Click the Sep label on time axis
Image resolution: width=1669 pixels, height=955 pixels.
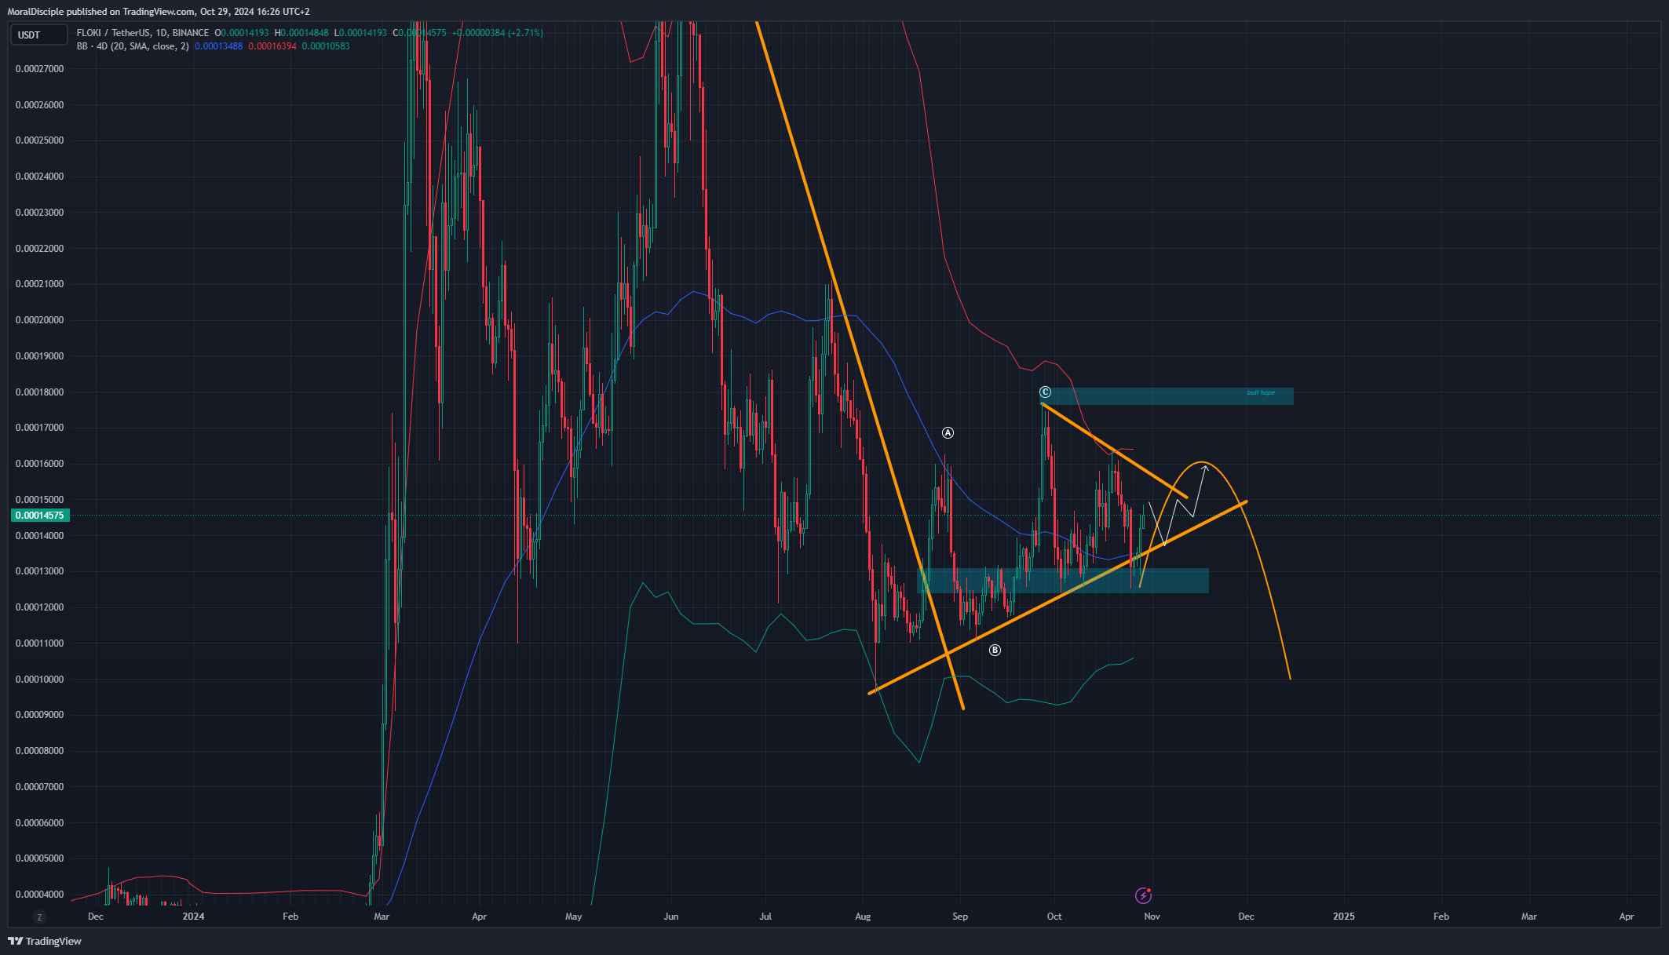960,917
